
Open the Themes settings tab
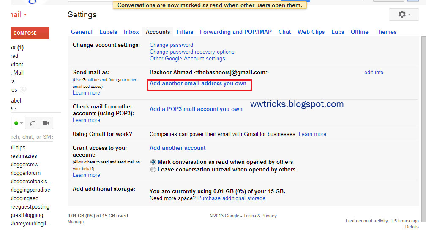[x=385, y=32]
